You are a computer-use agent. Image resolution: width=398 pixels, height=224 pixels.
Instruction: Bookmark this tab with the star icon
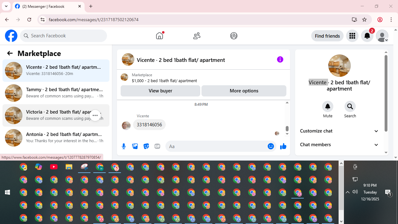coord(364,20)
